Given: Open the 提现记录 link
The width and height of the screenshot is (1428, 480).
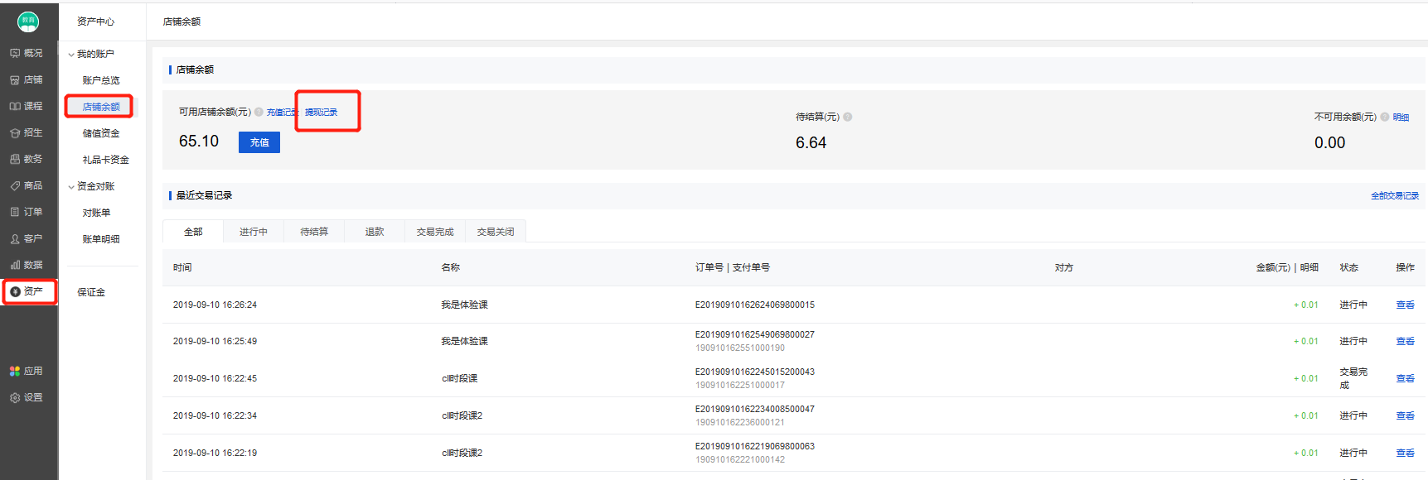Looking at the screenshot, I should click(x=322, y=113).
